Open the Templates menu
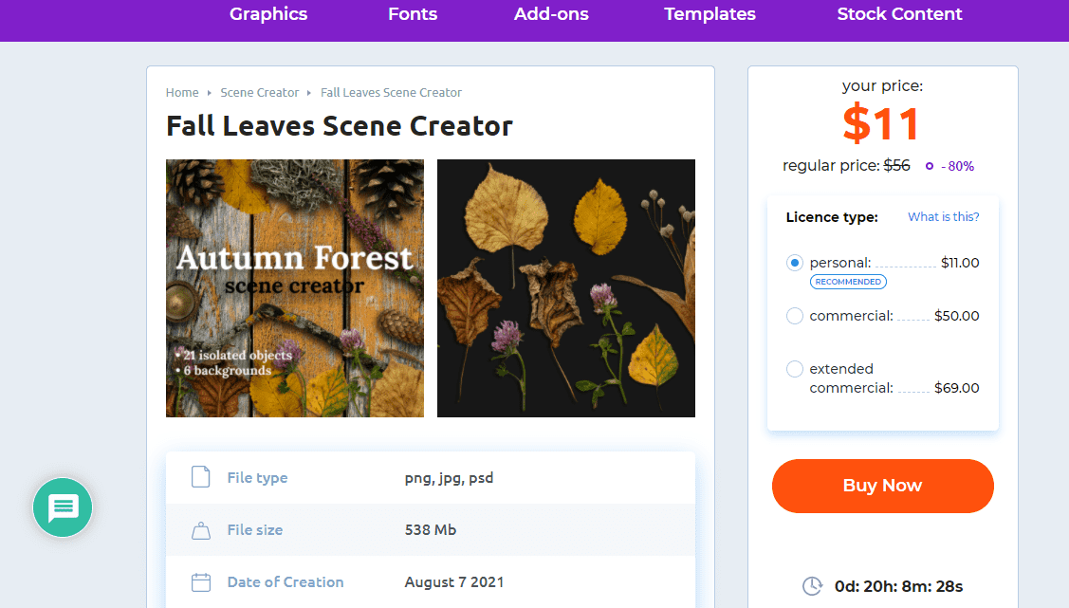The width and height of the screenshot is (1069, 608). tap(710, 14)
